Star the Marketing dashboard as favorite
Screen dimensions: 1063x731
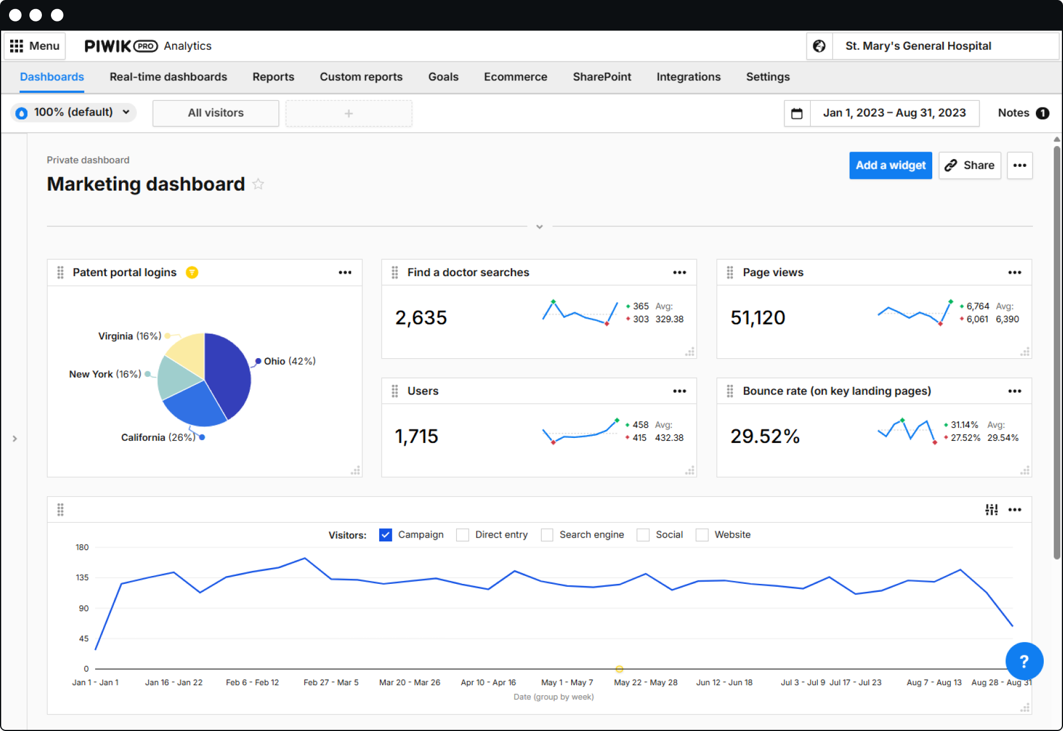pyautogui.click(x=258, y=184)
